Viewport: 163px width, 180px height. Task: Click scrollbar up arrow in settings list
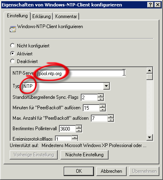pos(150,70)
